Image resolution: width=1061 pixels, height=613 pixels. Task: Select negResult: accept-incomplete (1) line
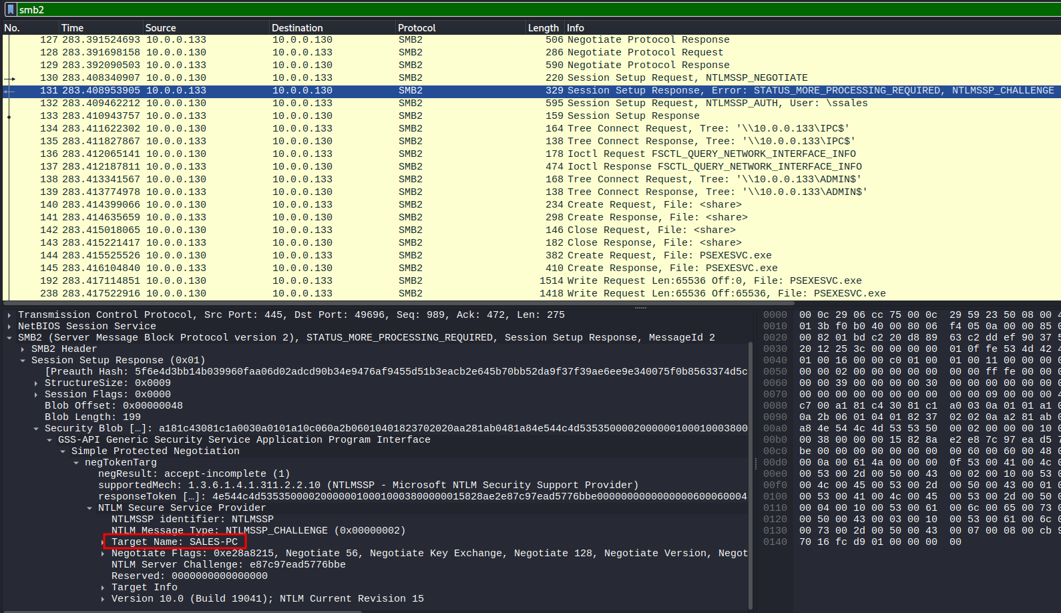coord(194,474)
